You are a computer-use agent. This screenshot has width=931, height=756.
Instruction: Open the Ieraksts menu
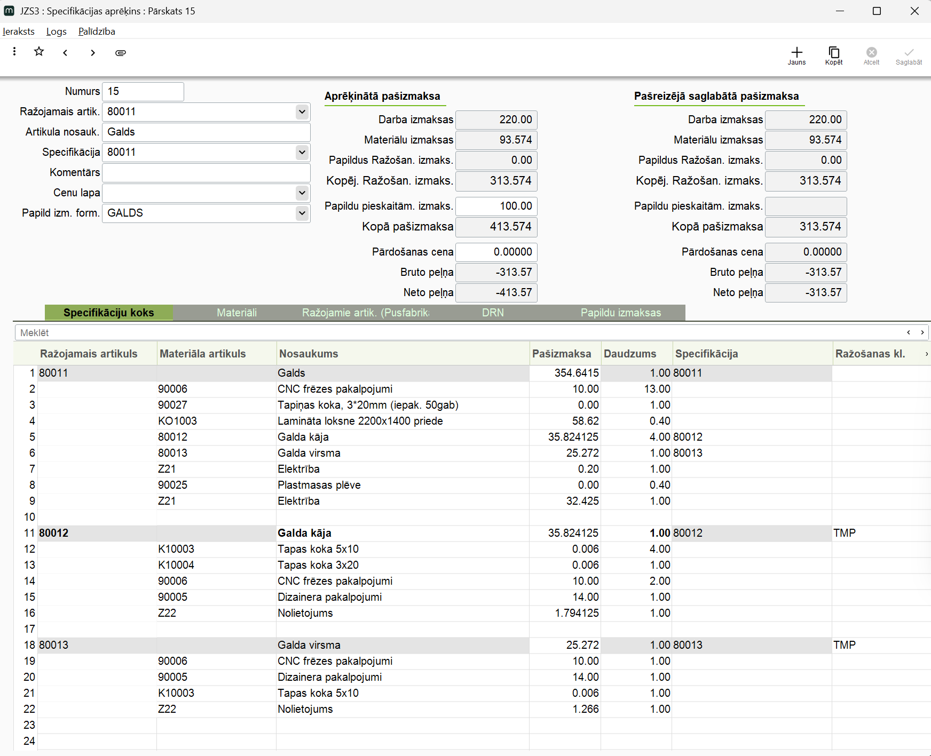pos(19,31)
